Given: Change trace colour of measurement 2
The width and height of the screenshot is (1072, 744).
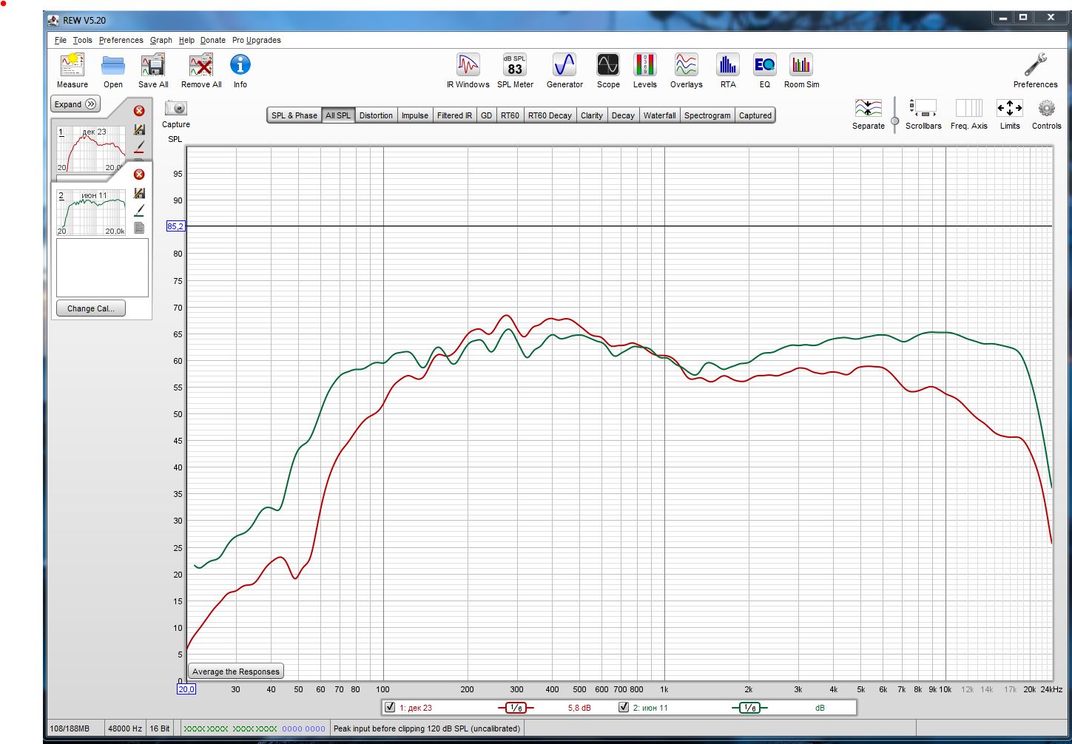Looking at the screenshot, I should [139, 211].
